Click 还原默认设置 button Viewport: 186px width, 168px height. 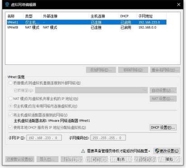[20, 159]
